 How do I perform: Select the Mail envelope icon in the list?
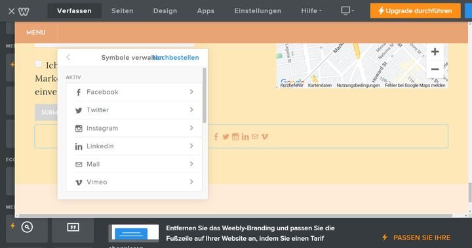79,164
